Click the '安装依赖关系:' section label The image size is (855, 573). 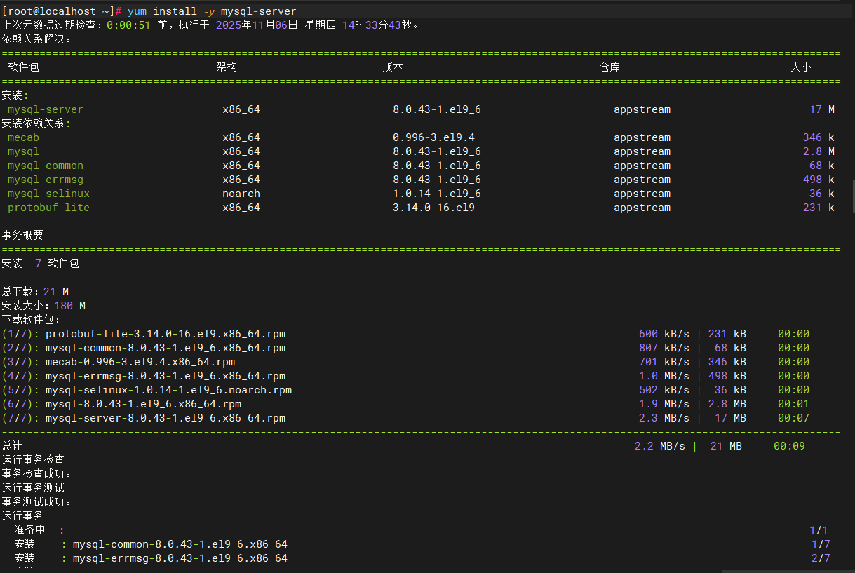tap(36, 123)
